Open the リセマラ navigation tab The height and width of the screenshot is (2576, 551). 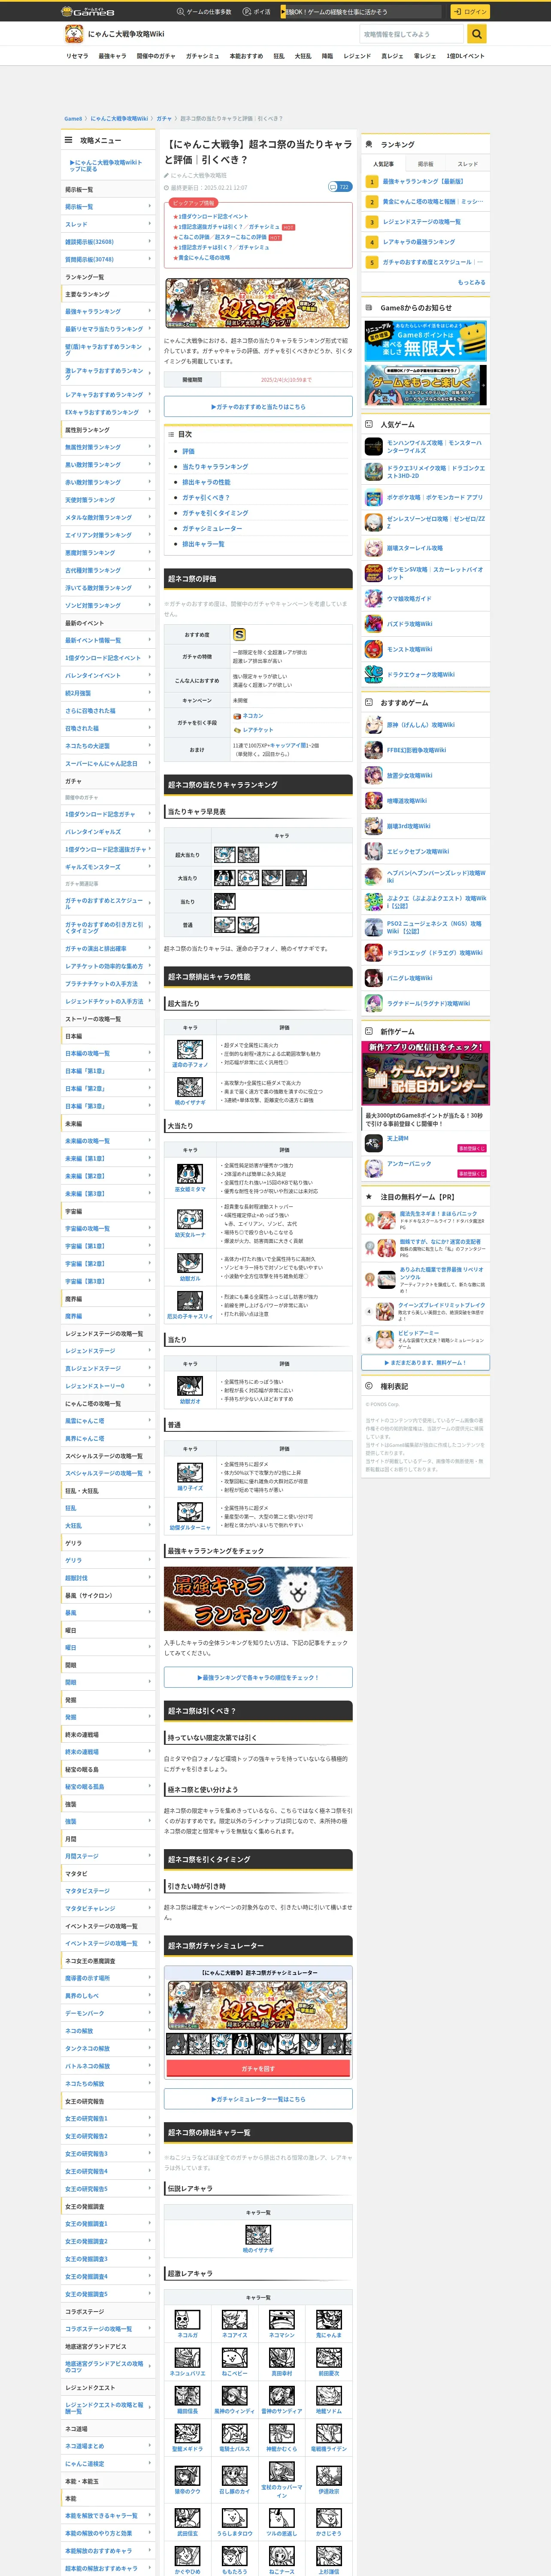click(77, 56)
